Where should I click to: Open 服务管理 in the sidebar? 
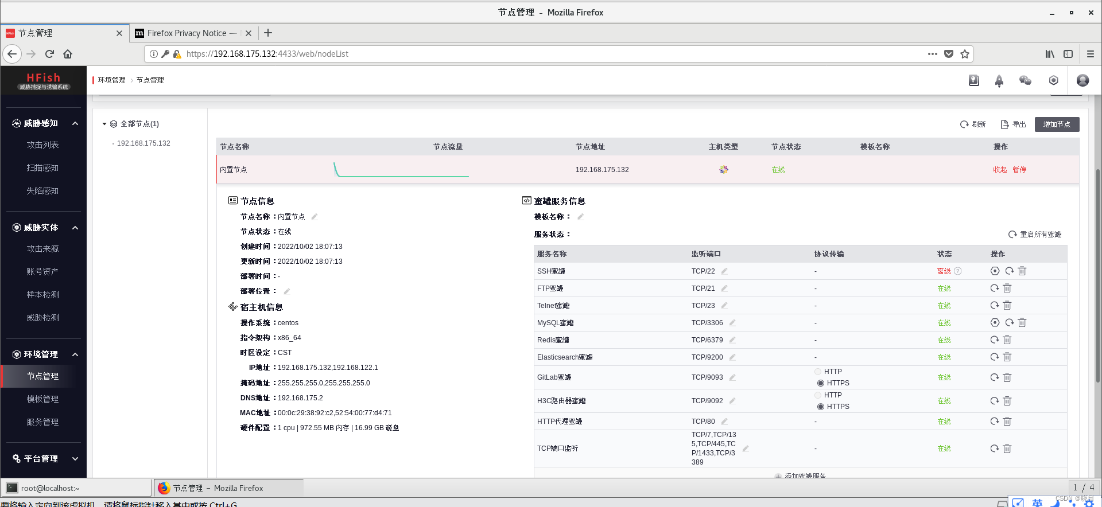42,422
